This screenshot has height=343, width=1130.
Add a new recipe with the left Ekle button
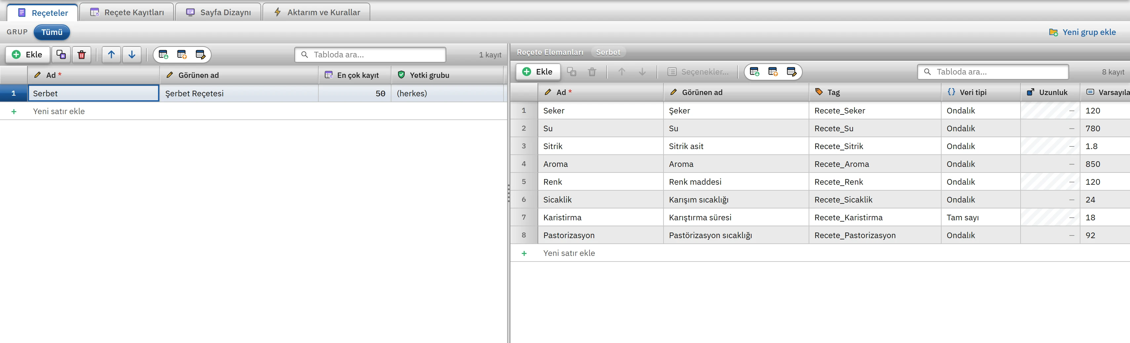pos(28,55)
